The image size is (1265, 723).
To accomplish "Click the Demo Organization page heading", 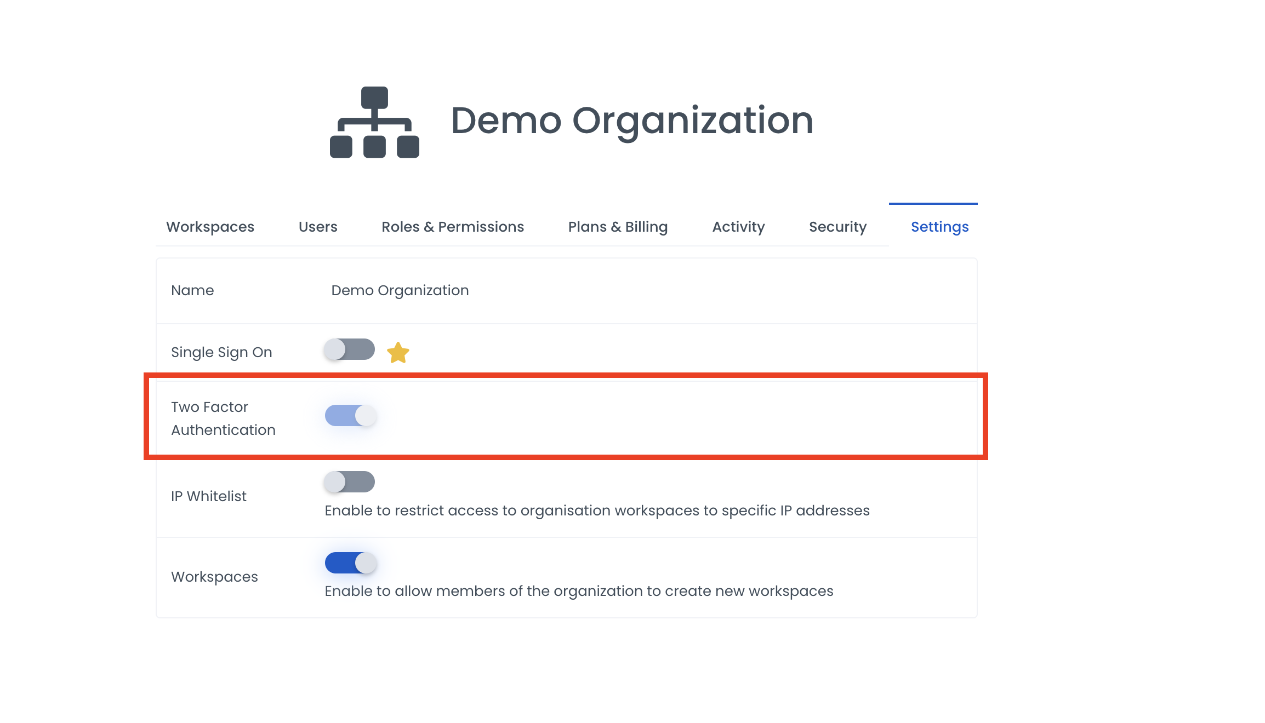I will coord(632,120).
